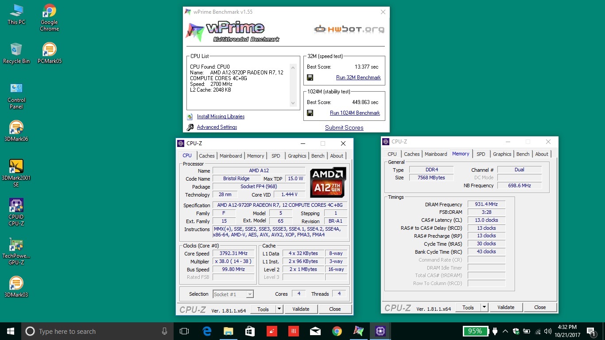Viewport: 605px width, 340px height.
Task: Open File Explorer from the taskbar
Action: pyautogui.click(x=228, y=331)
